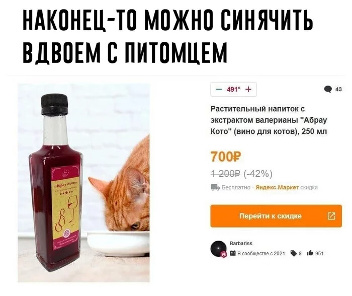The width and height of the screenshot is (352, 296).
Task: Click the thumbs-up icon with 951
Action: click(x=310, y=253)
